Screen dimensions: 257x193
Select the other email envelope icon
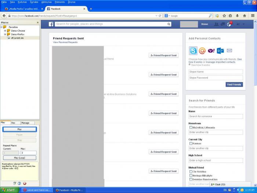[x=229, y=51]
